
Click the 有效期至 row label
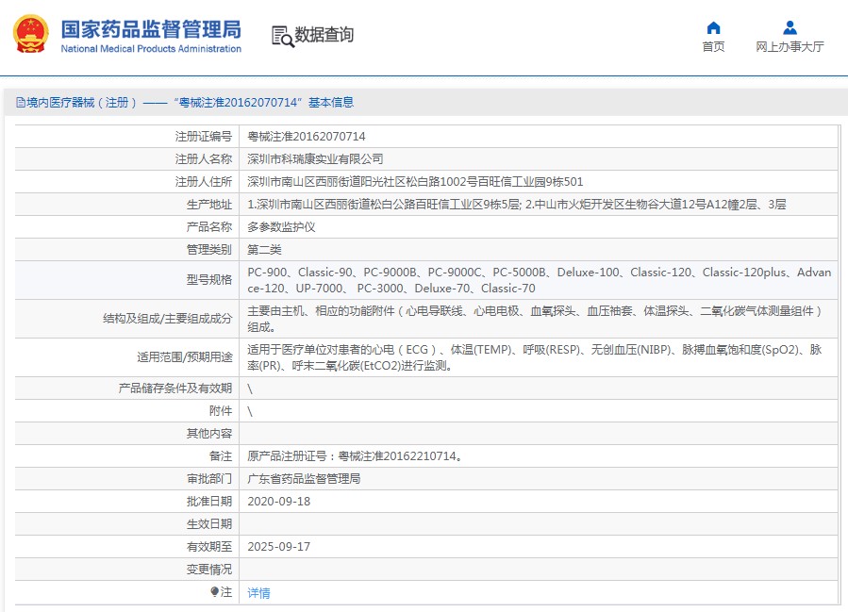click(209, 547)
